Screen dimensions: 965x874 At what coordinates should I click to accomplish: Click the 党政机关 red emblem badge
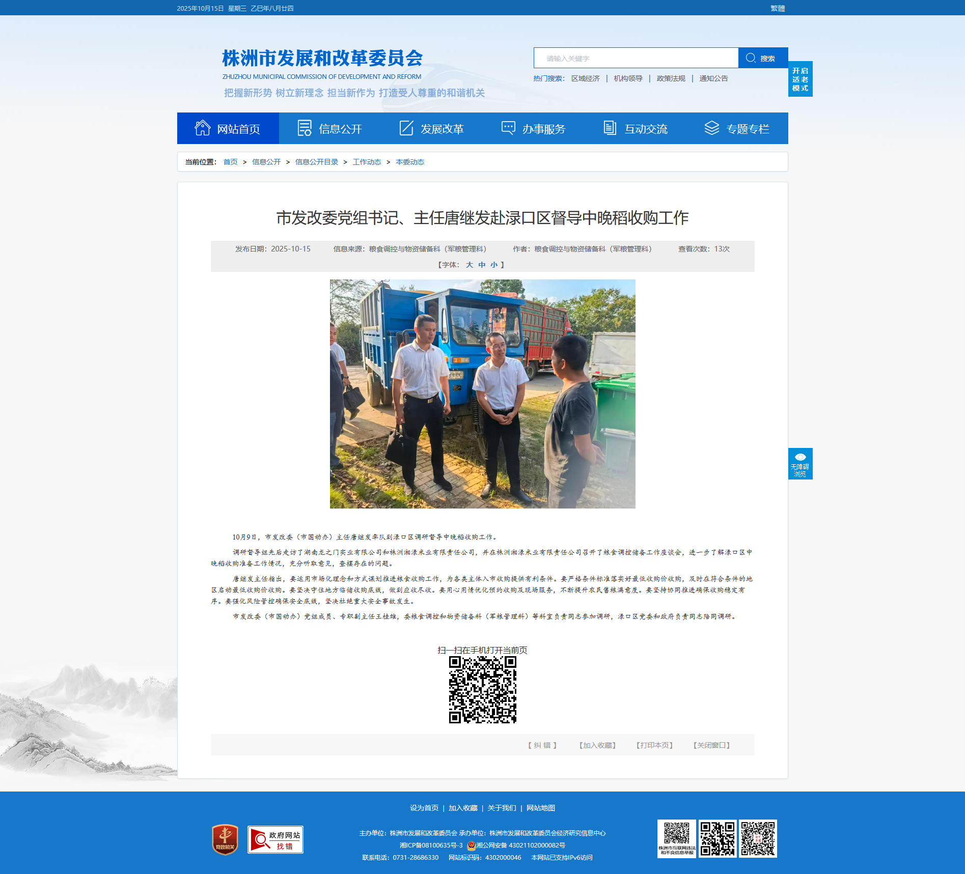[x=225, y=839]
